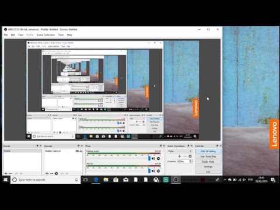This screenshot has height=210, width=280.
Task: Open the Windows Start menu
Action: pos(5,180)
